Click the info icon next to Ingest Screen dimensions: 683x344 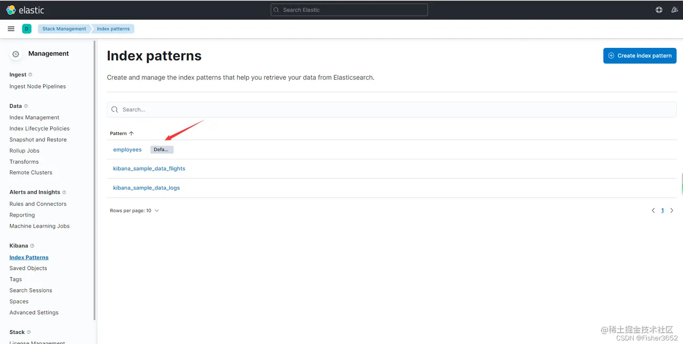[x=30, y=74]
